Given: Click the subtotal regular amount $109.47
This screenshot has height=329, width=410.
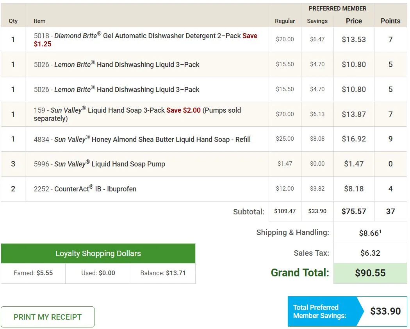Looking at the screenshot, I should 285,211.
